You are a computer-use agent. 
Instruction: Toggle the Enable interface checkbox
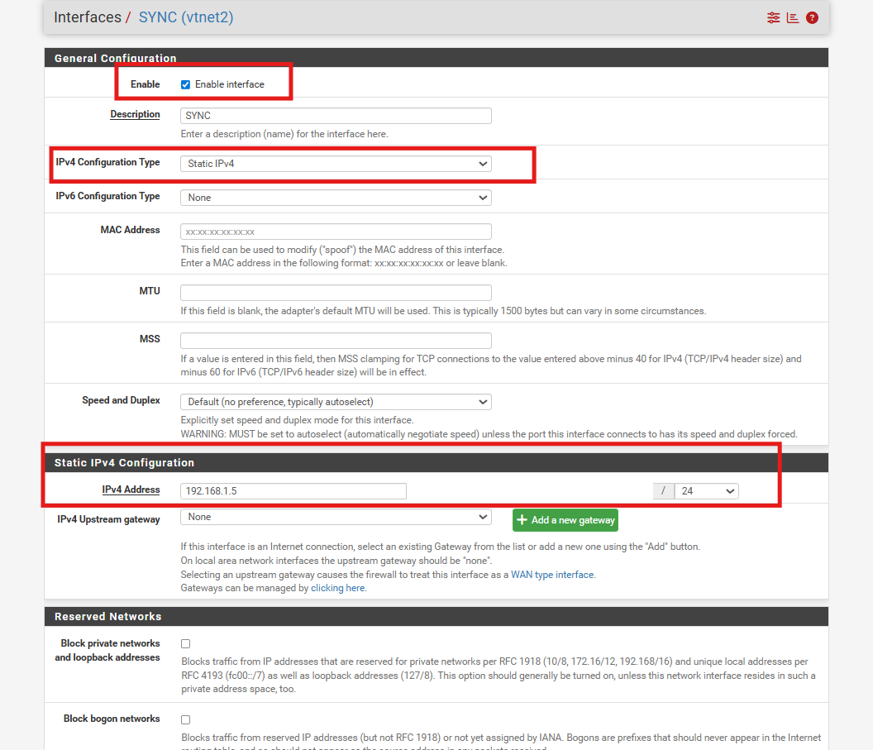click(x=186, y=84)
